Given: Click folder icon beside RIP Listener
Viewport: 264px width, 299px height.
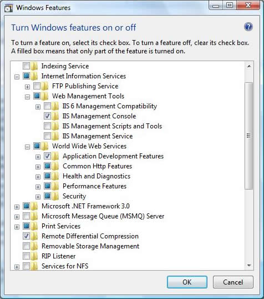Looking at the screenshot, I should pyautogui.click(x=34, y=256).
